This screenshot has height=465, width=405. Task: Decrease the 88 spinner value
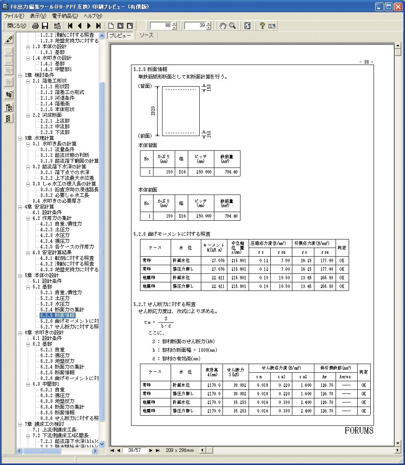tap(174, 28)
